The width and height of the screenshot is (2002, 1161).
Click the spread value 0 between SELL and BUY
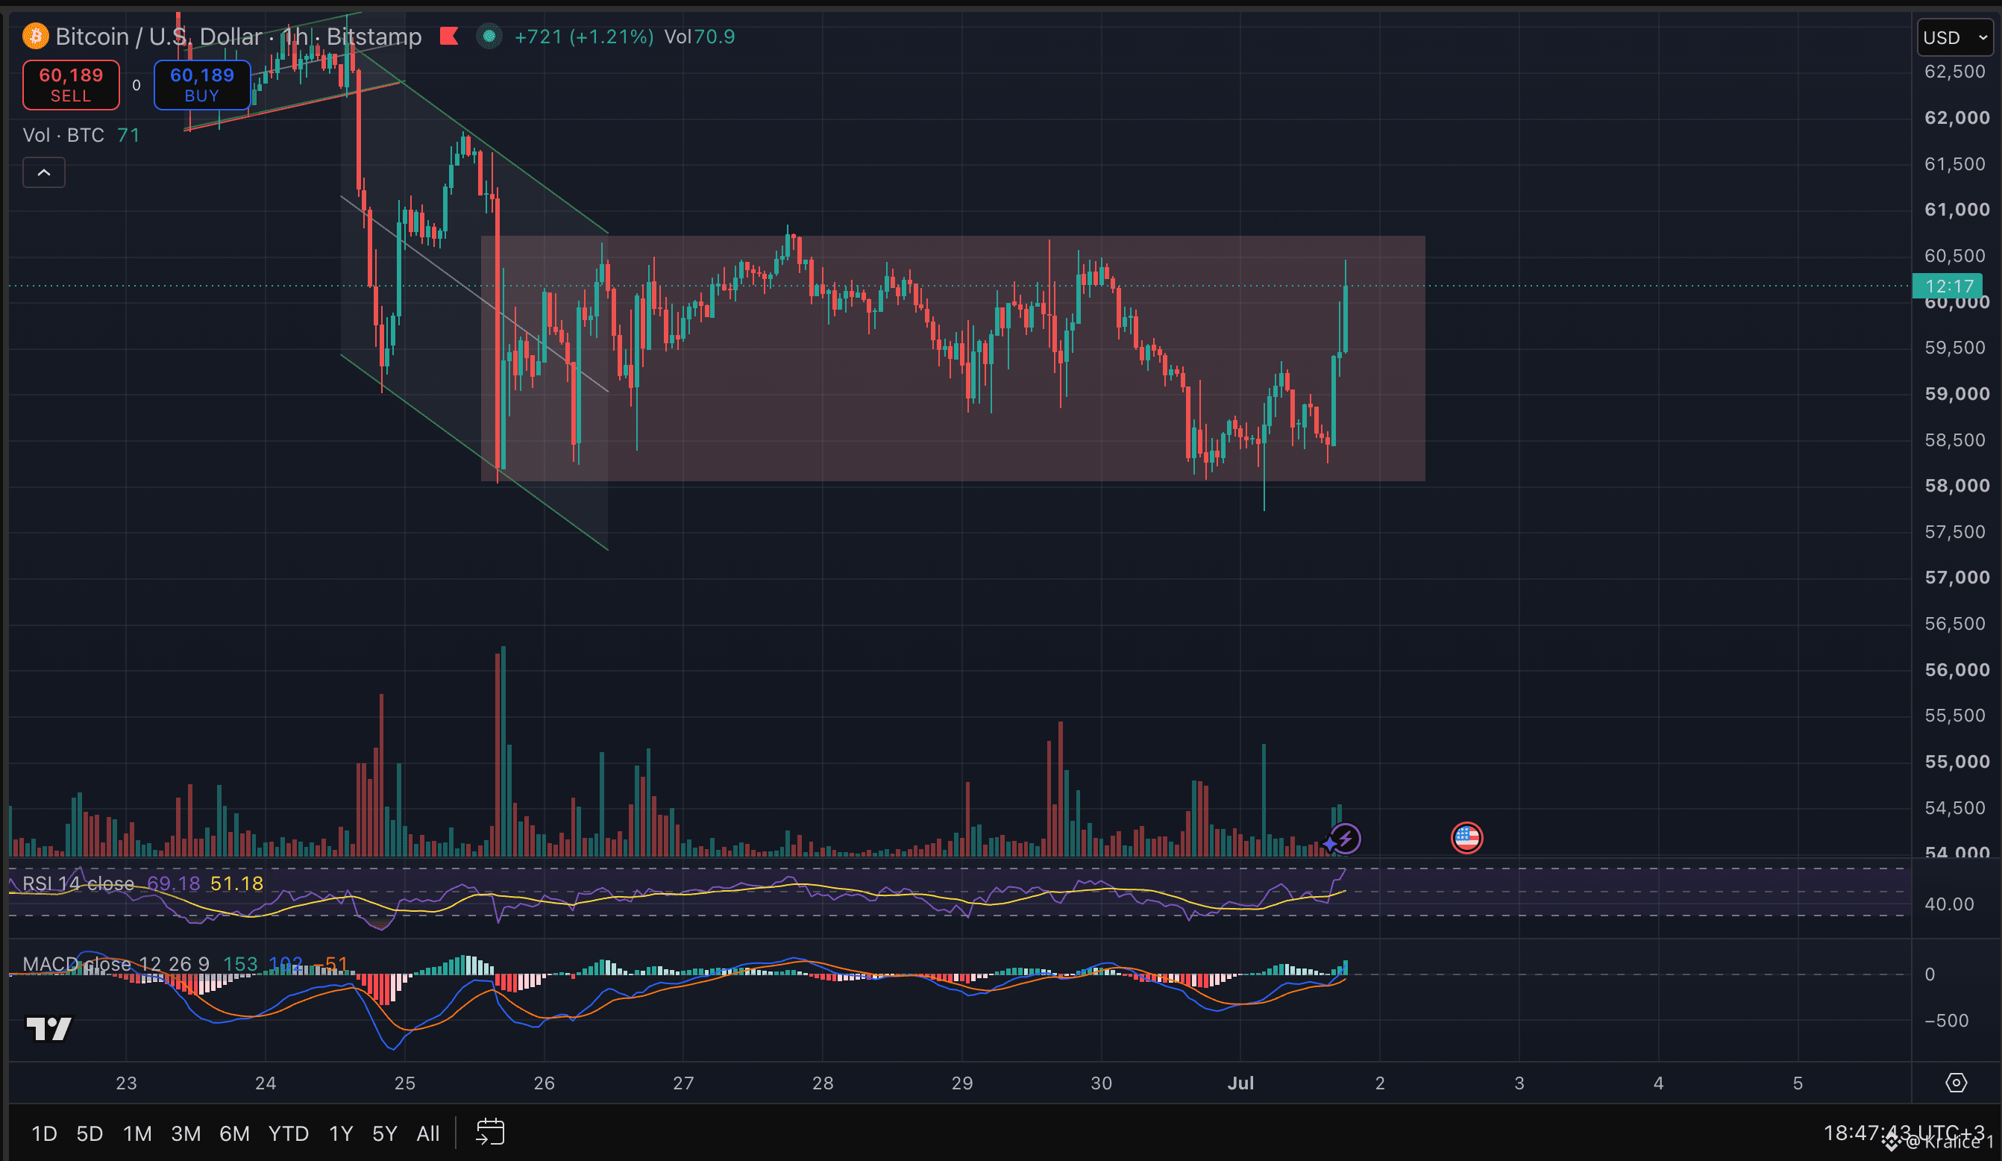coord(136,85)
